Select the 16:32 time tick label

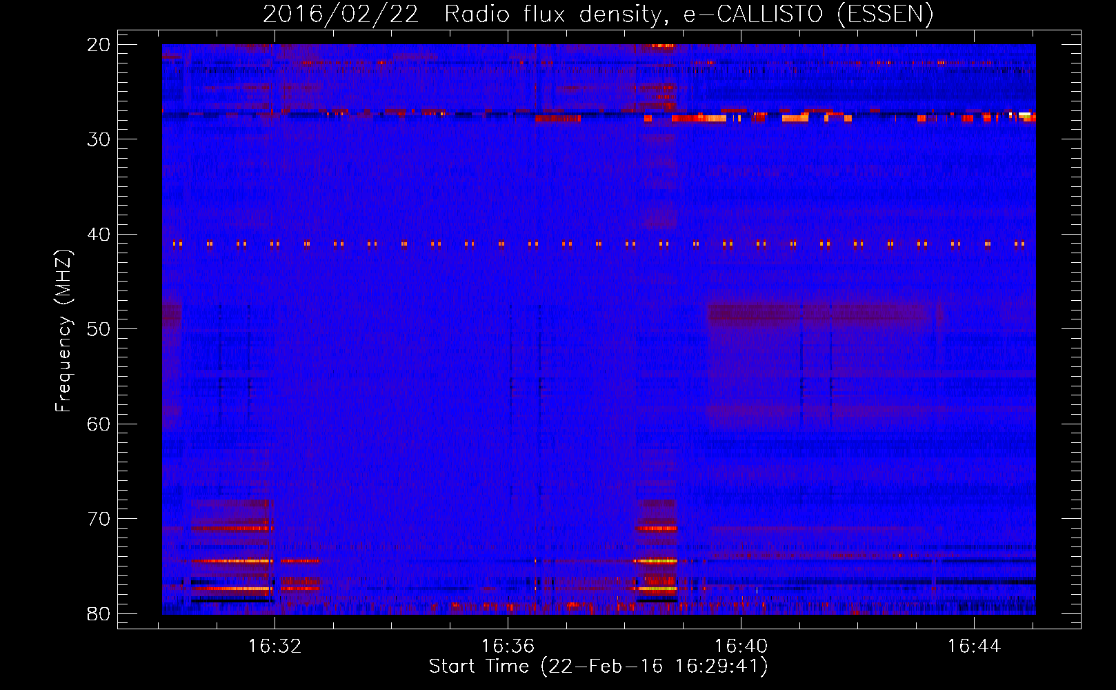275,647
